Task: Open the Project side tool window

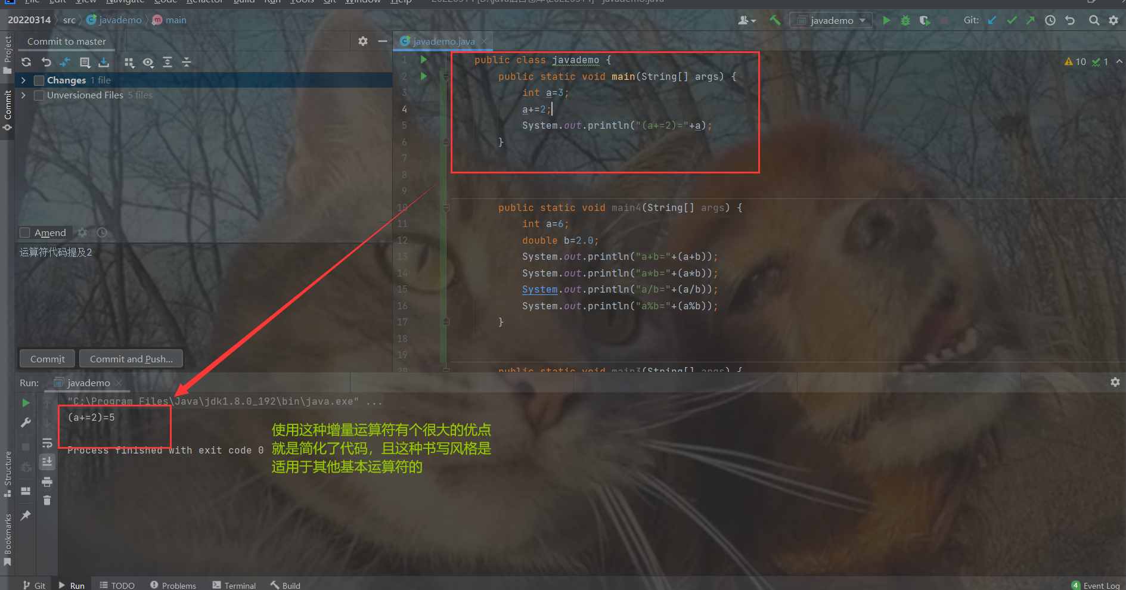Action: pyautogui.click(x=8, y=55)
